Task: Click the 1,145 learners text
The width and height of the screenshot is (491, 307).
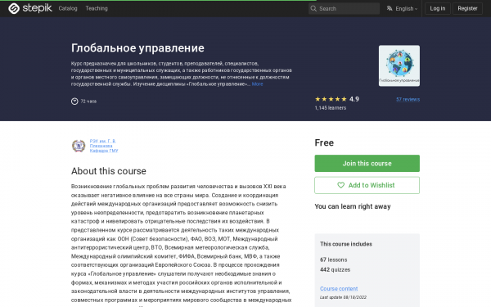Action: coord(331,108)
